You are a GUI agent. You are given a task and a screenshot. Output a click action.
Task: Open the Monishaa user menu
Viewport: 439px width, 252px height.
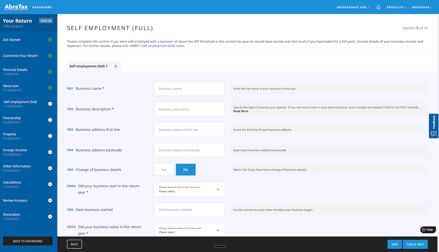click(422, 7)
